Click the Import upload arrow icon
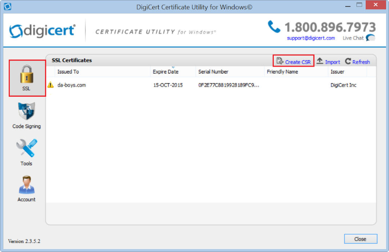Image resolution: width=389 pixels, height=252 pixels. pyautogui.click(x=320, y=61)
